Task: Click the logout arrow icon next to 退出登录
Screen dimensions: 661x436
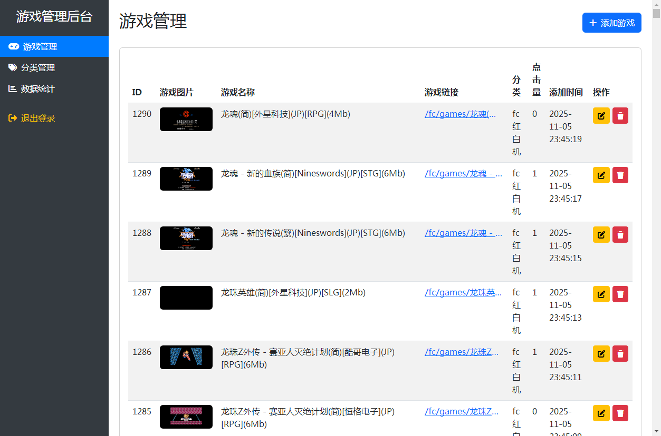Action: [x=12, y=118]
